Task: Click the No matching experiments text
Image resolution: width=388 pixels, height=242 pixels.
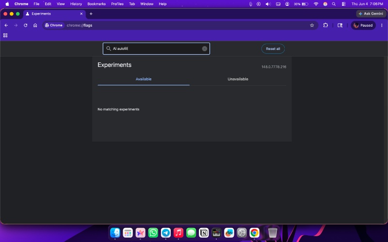Action: [x=118, y=109]
